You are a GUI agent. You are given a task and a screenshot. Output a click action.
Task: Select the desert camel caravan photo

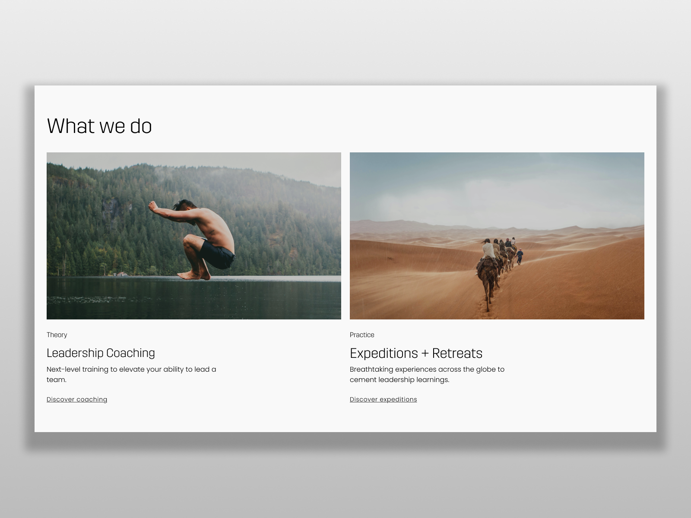point(497,236)
